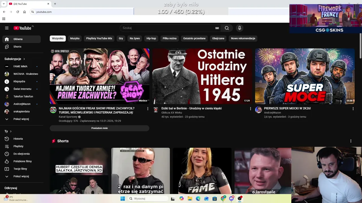Select the Wszystko filter chip
The width and height of the screenshot is (362, 203).
click(58, 38)
